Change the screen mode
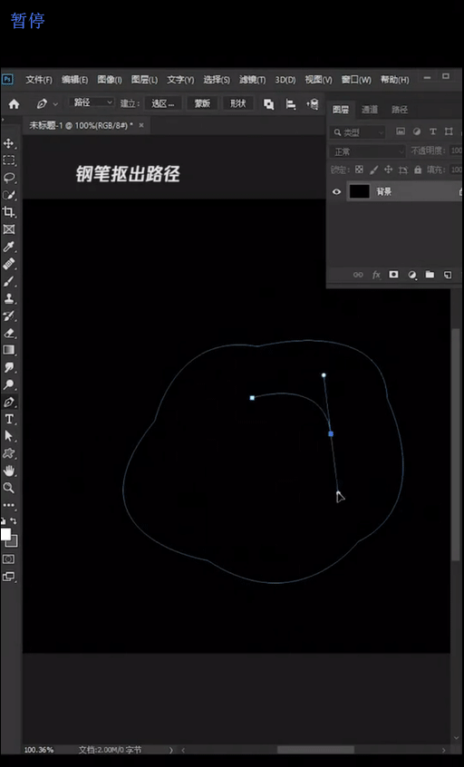Image resolution: width=464 pixels, height=767 pixels. [8, 577]
